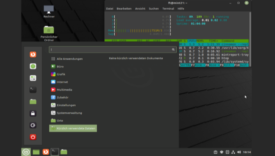
Task: Open the Files folder icon in menu sidebar
Action: click(33, 101)
